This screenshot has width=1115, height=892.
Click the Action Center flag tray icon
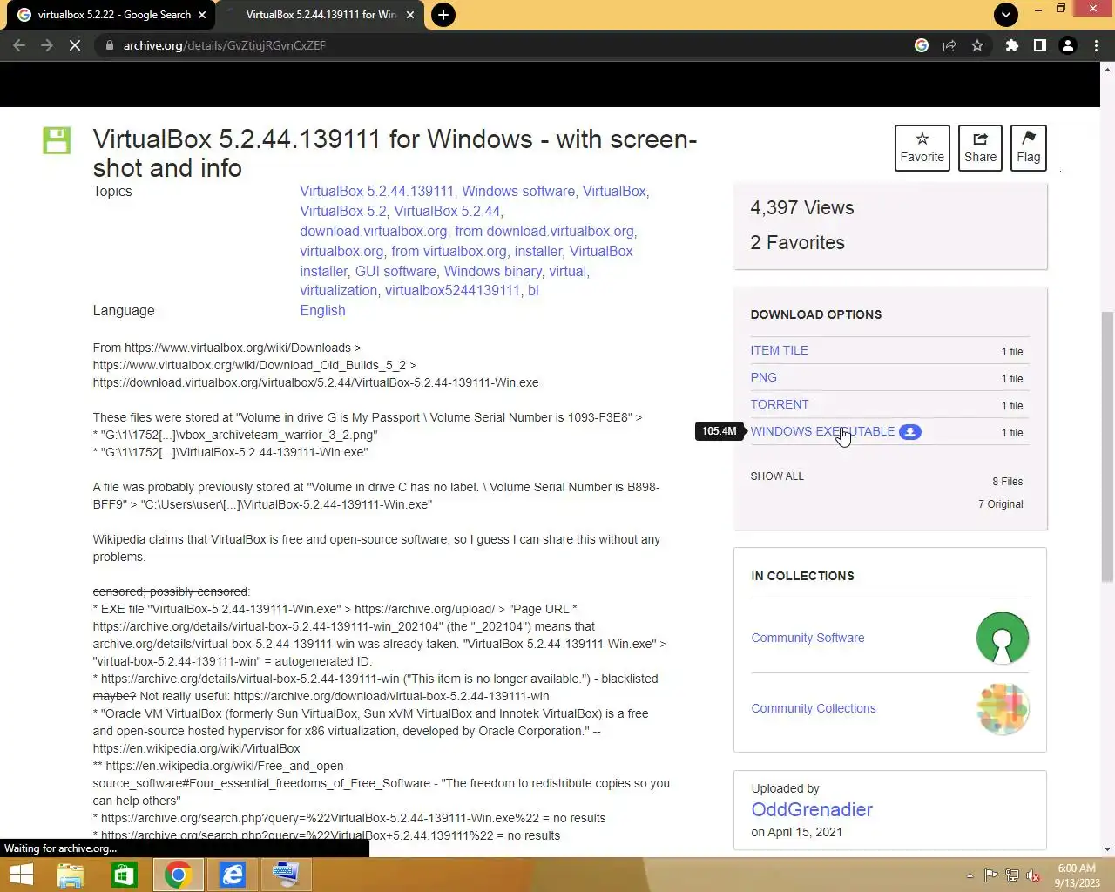[990, 875]
